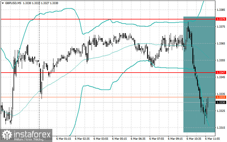Click the 1.3385 price axis value

pyautogui.click(x=221, y=10)
